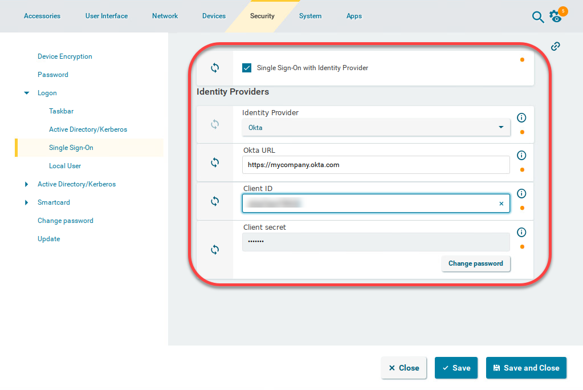Click the Change password button
Screen dimensions: 583x390
475,263
